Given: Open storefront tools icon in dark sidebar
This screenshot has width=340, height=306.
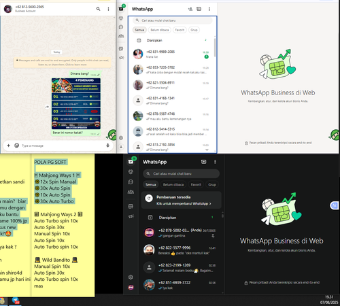Looking at the screenshot, I should coord(131,206).
